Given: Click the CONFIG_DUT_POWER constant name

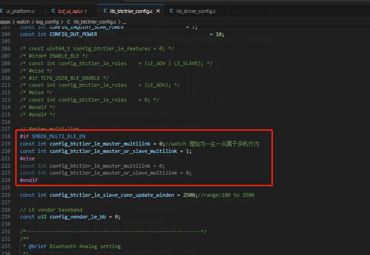Looking at the screenshot, I should tap(73, 34).
